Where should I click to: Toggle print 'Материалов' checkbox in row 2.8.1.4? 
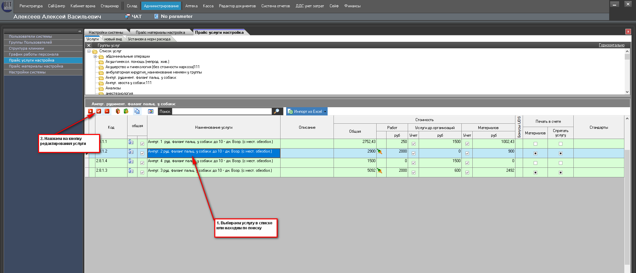535,163
